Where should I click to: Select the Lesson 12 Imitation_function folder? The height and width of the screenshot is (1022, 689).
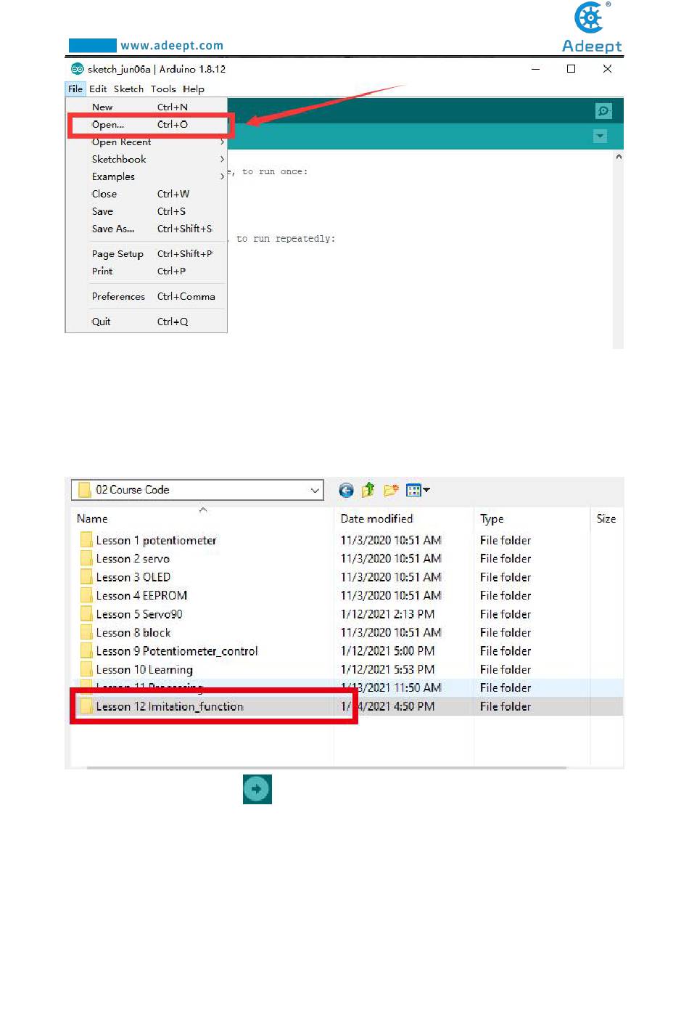[x=170, y=706]
